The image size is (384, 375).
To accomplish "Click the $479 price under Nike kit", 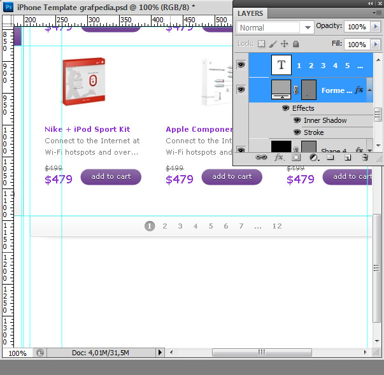I will [59, 180].
